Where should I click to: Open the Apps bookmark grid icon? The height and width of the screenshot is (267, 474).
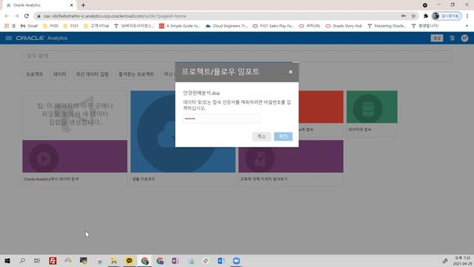[x=7, y=26]
